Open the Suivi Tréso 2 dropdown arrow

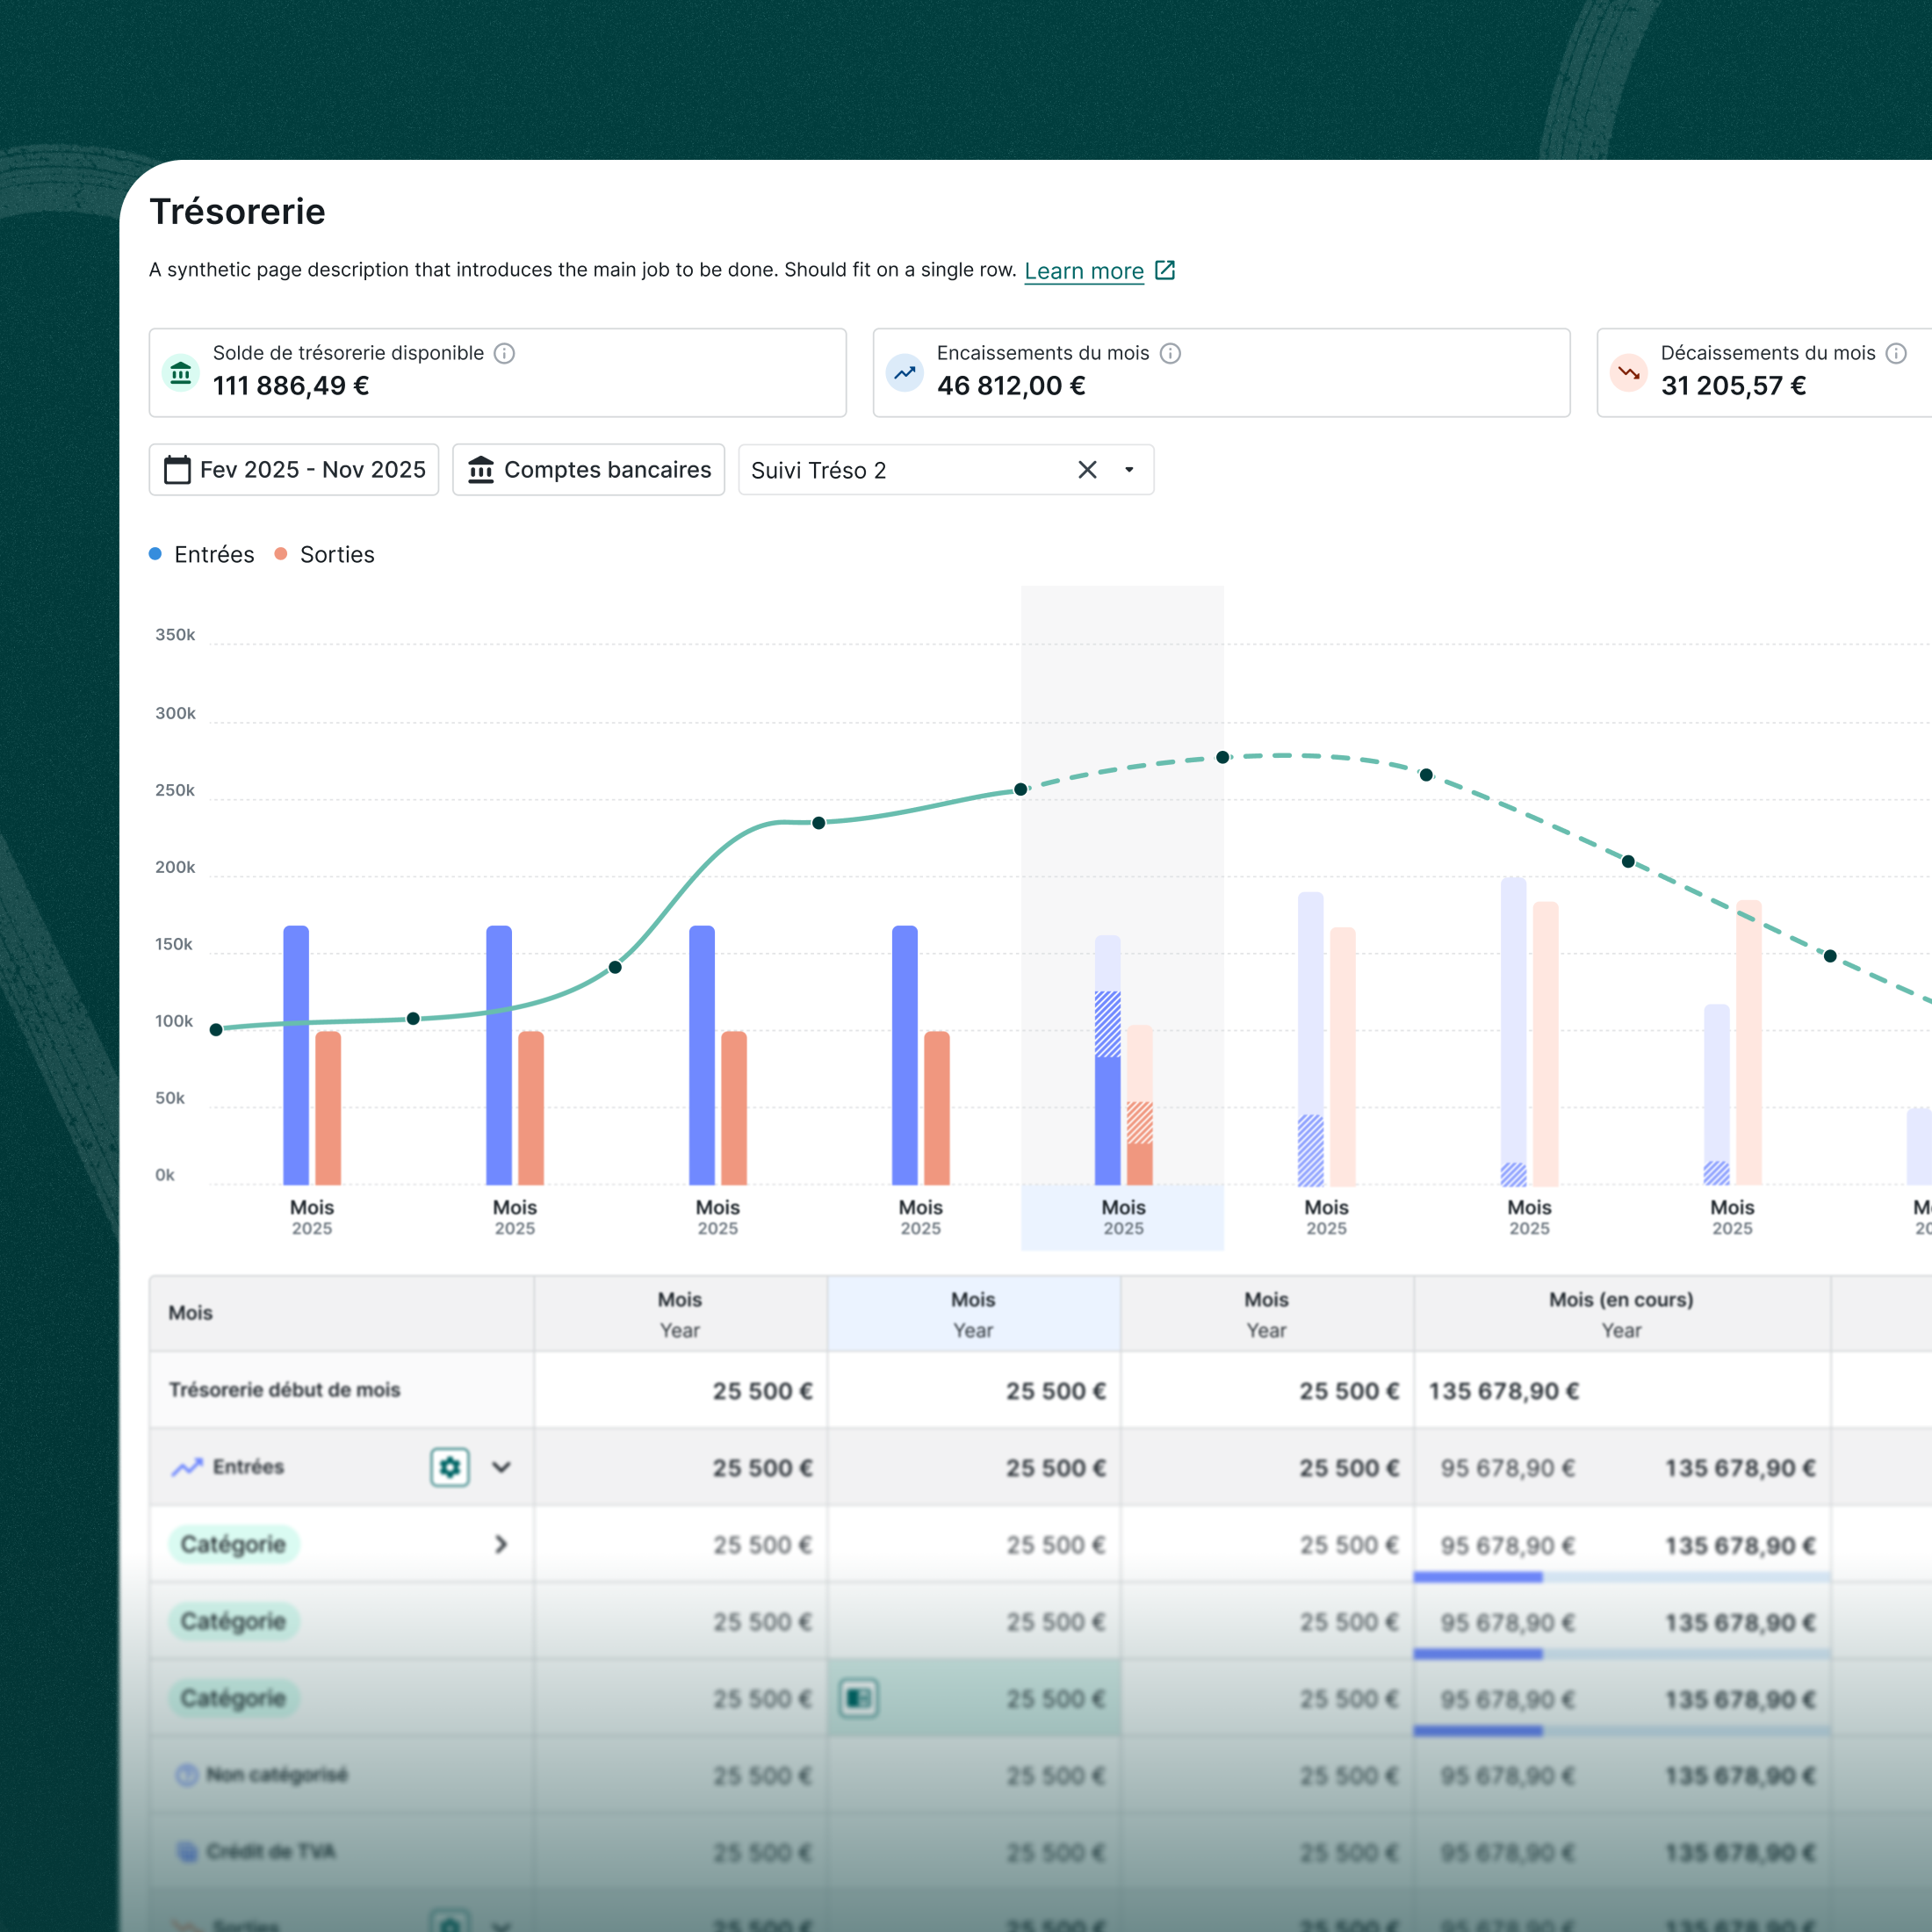point(1129,470)
